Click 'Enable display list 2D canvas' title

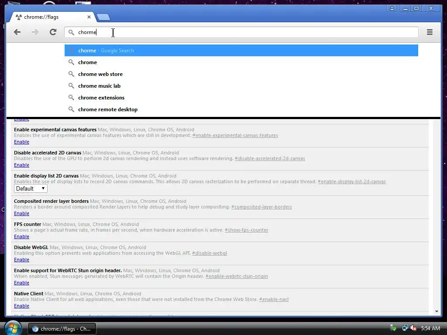46,176
